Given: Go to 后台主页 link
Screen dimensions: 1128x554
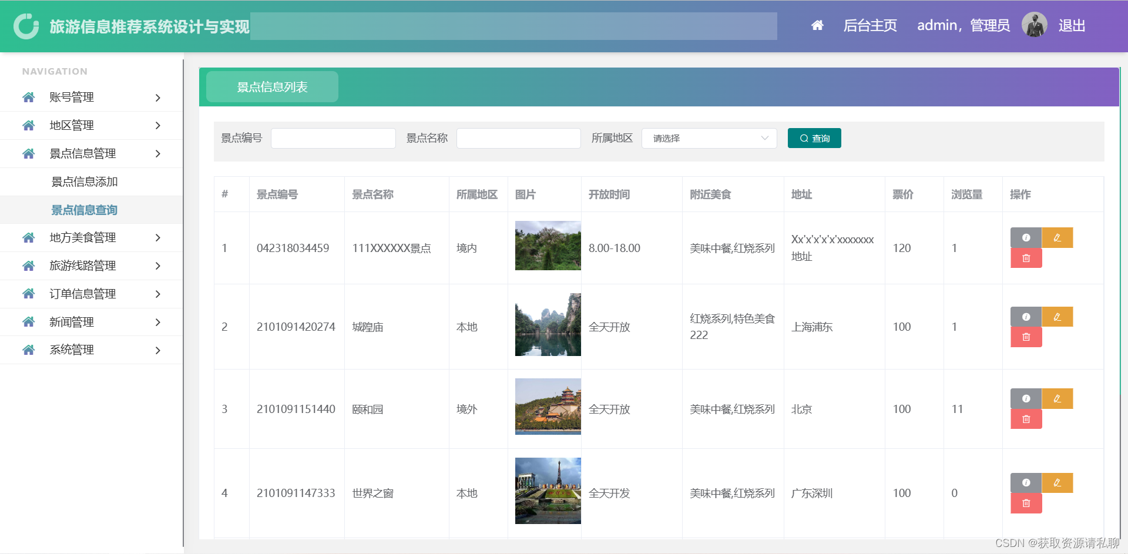Looking at the screenshot, I should click(x=870, y=25).
